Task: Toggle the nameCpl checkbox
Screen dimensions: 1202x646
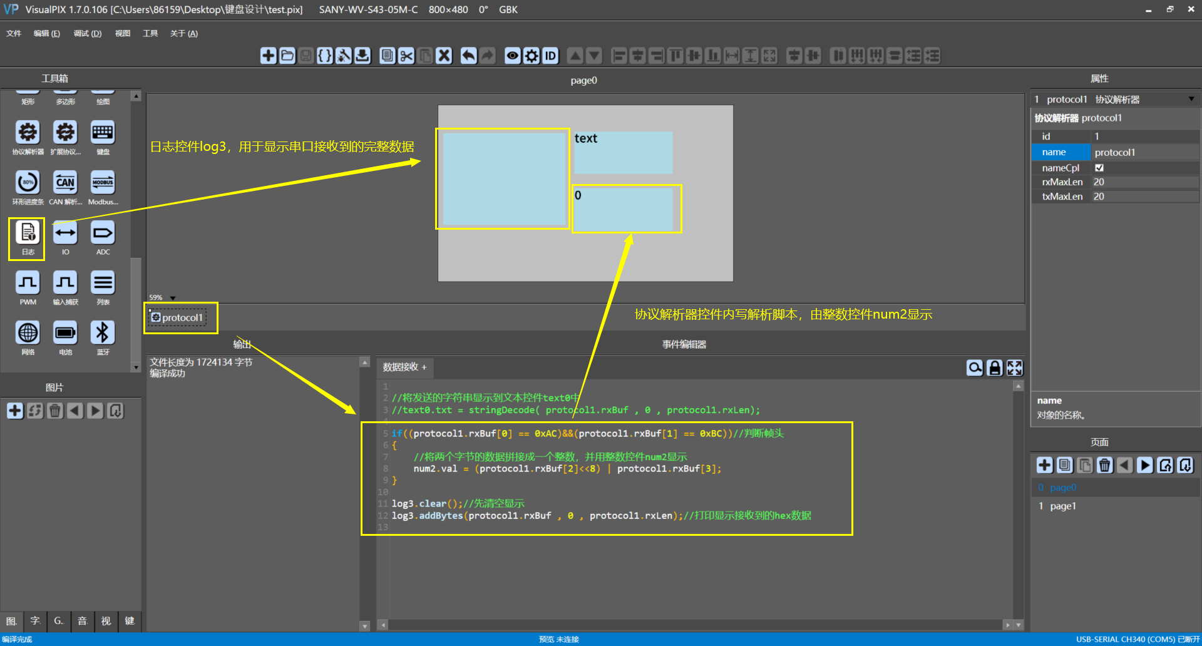Action: [x=1099, y=168]
